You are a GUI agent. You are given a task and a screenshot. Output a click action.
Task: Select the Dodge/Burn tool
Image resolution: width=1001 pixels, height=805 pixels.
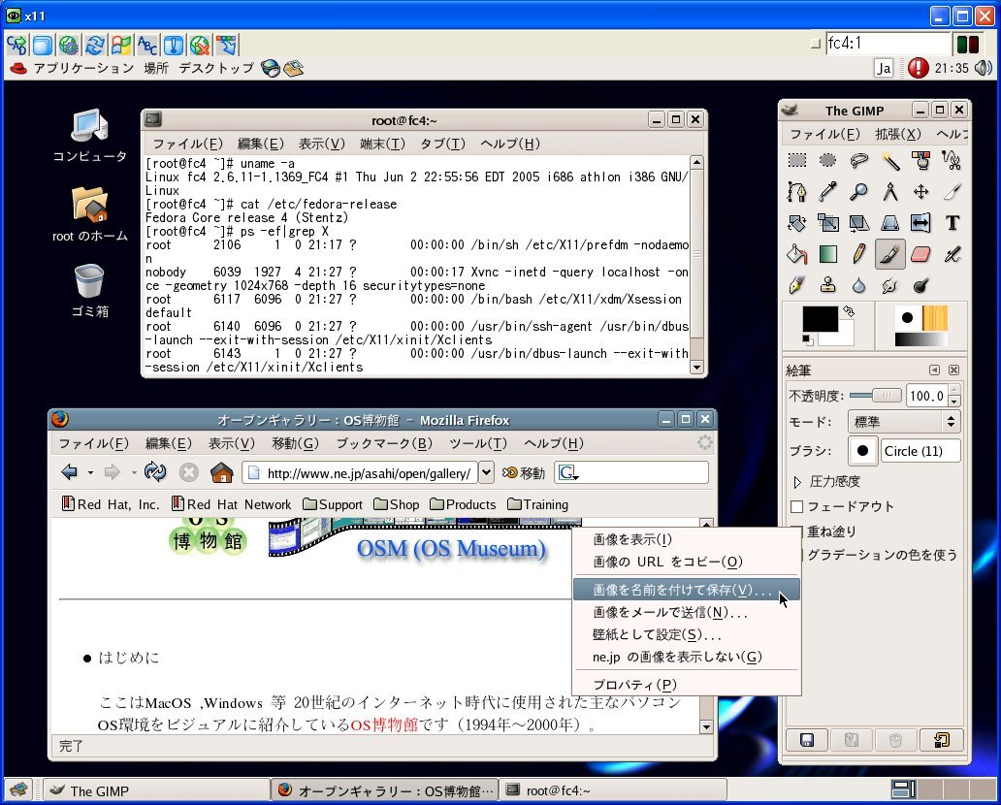921,285
